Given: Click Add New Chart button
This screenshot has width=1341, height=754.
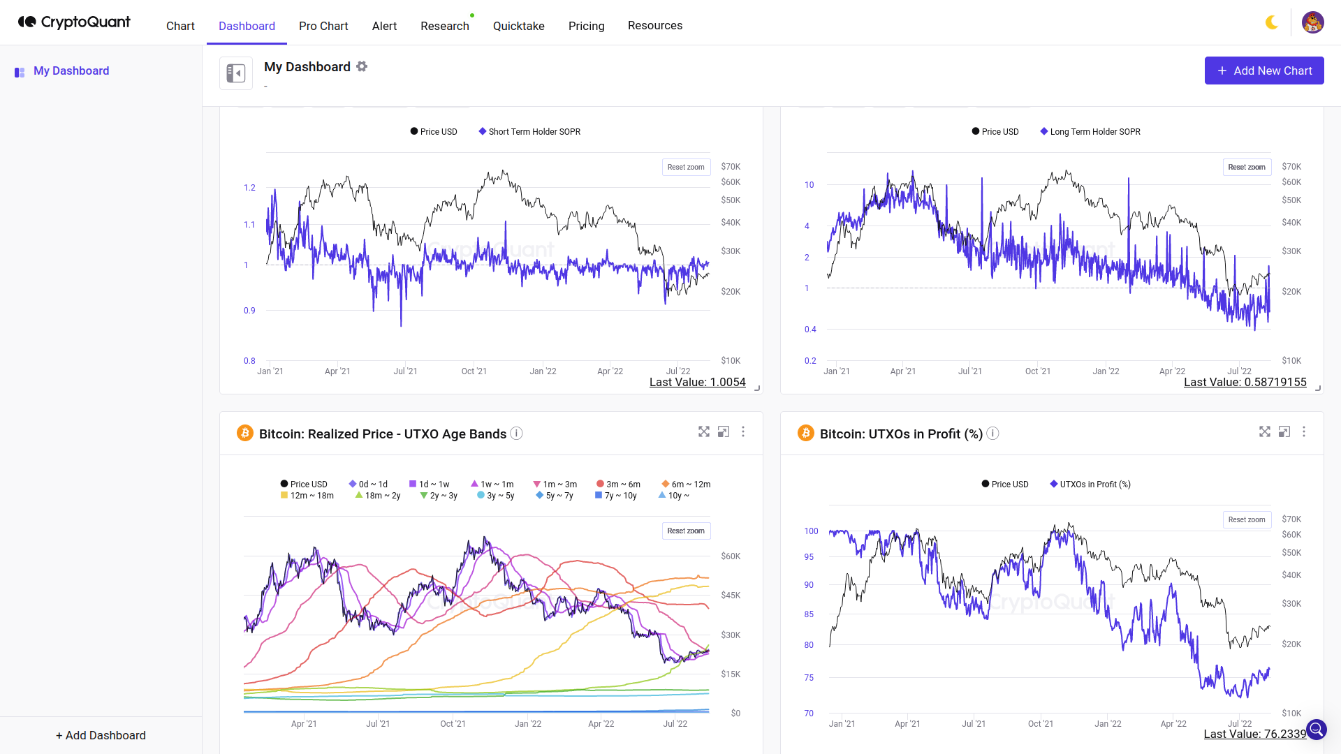Looking at the screenshot, I should tap(1264, 71).
